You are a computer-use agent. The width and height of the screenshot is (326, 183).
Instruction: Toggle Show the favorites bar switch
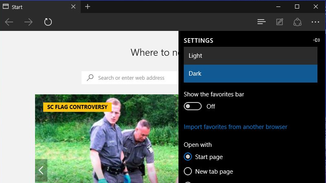(x=193, y=107)
